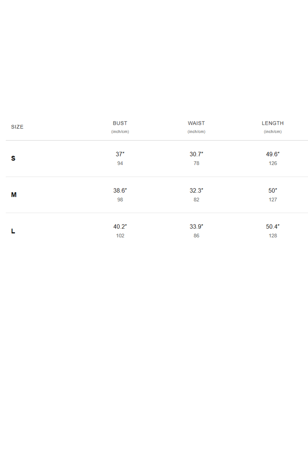
Task: Select the size L row label
Action: click(x=13, y=231)
